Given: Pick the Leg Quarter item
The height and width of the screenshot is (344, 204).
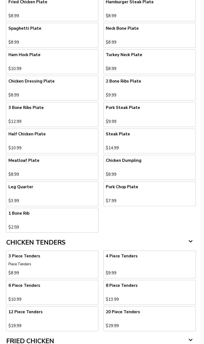Looking at the screenshot, I should coord(52,194).
